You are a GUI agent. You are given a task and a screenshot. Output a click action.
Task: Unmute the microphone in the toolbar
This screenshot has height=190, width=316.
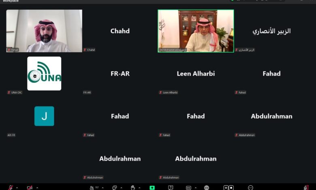click(11, 188)
